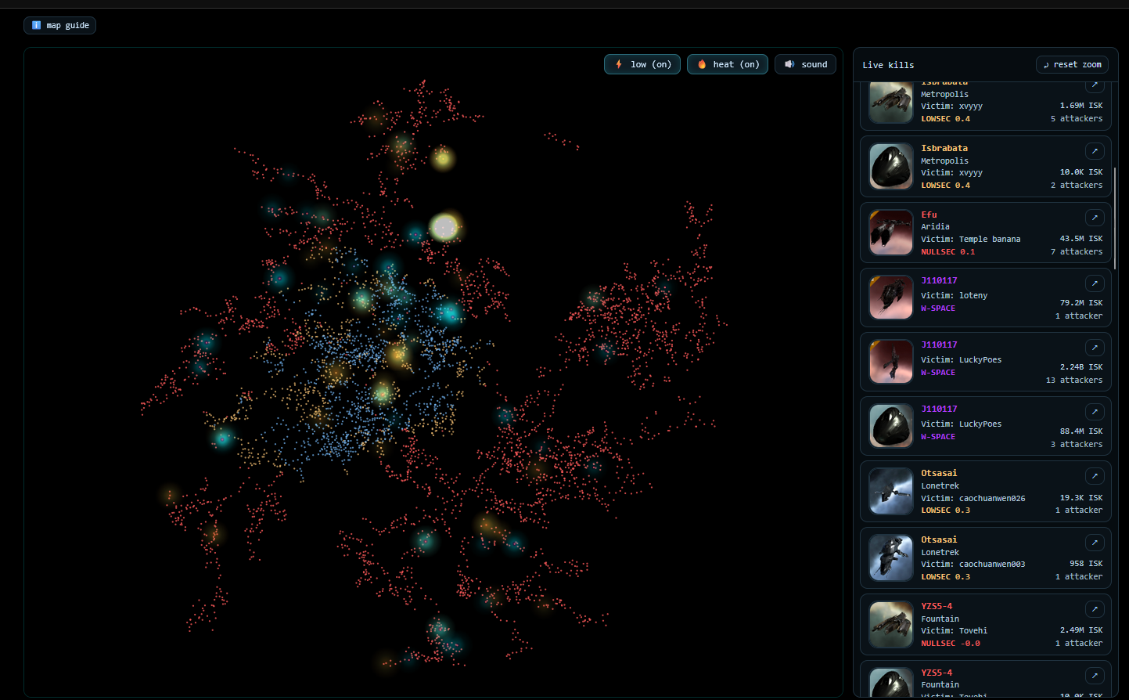Toggle the heat (on) flame overlay
Viewport: 1129px width, 700px height.
(727, 64)
